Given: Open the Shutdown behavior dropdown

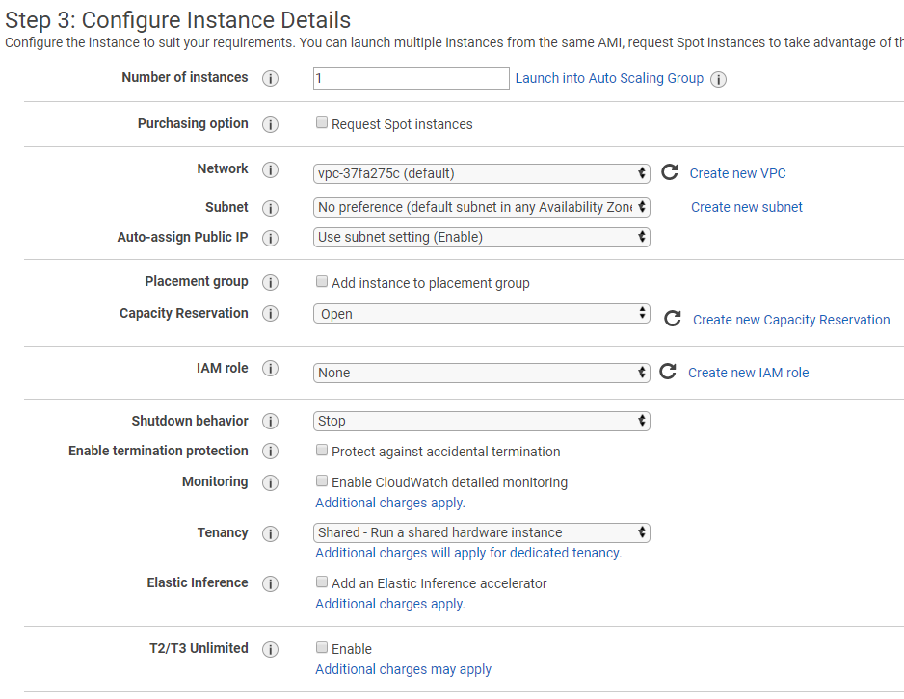Looking at the screenshot, I should click(482, 421).
